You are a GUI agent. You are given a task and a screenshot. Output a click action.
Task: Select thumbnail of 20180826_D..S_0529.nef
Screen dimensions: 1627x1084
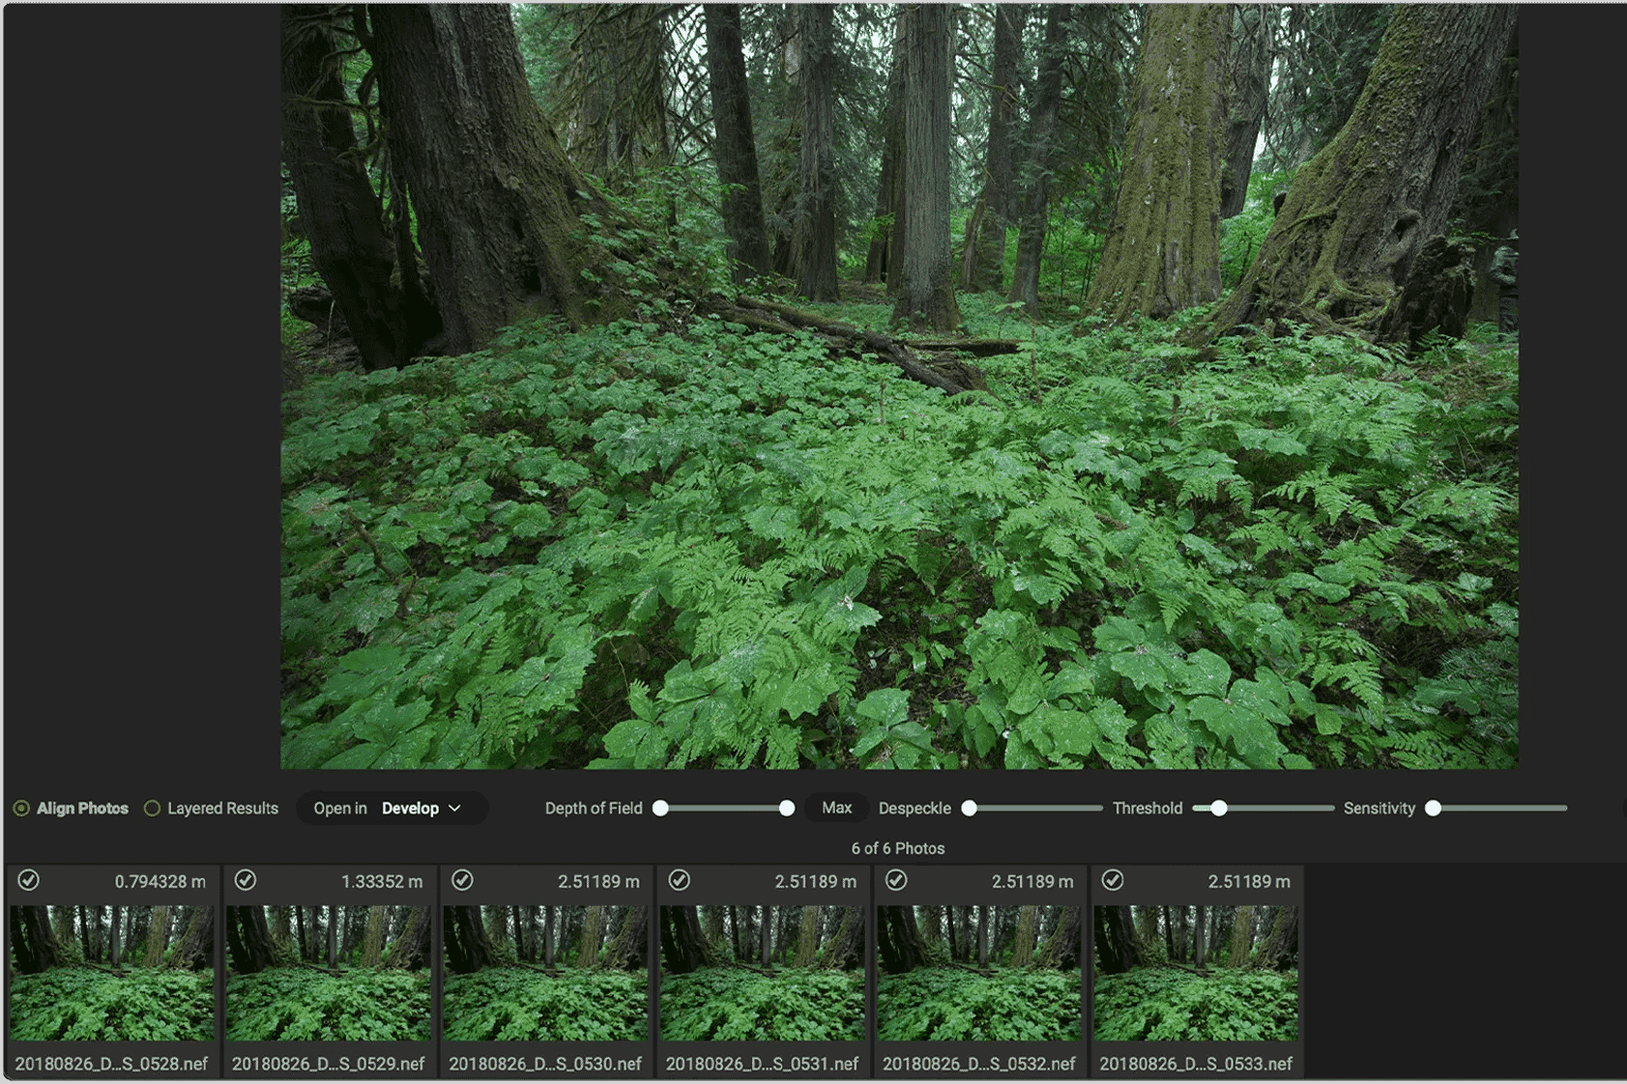click(329, 973)
